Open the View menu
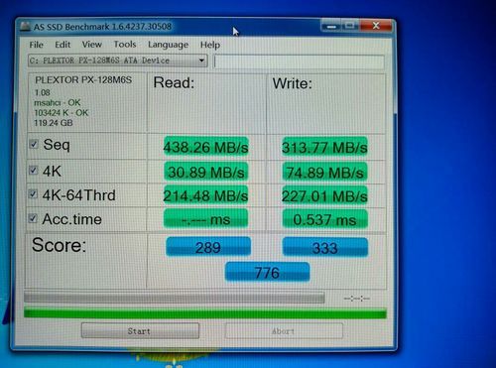The width and height of the screenshot is (496, 368). (92, 45)
